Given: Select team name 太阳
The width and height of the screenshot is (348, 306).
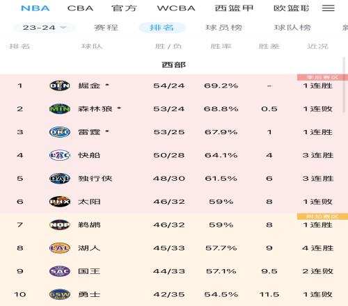Looking at the screenshot, I should pyautogui.click(x=89, y=202).
